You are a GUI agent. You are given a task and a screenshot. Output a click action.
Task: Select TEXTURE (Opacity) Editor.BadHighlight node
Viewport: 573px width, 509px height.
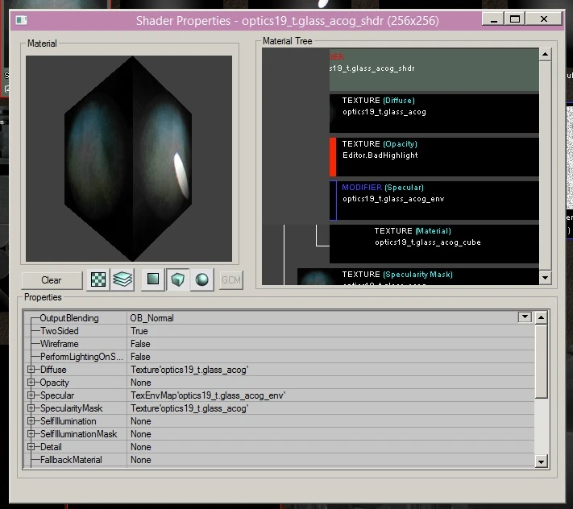(x=434, y=156)
